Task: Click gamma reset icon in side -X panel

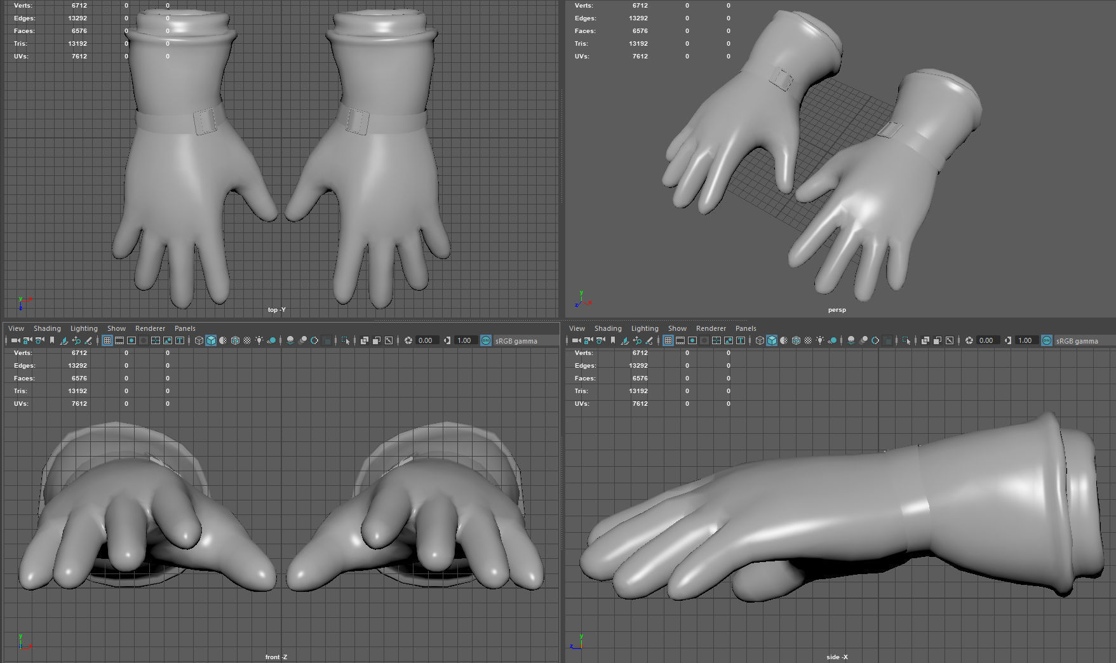Action: [x=1008, y=340]
